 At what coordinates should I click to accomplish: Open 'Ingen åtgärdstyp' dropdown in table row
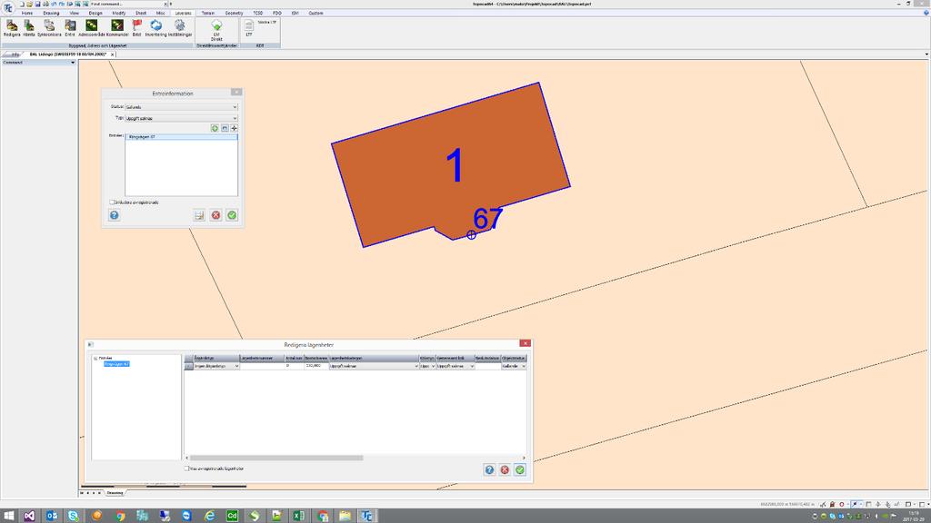216,367
